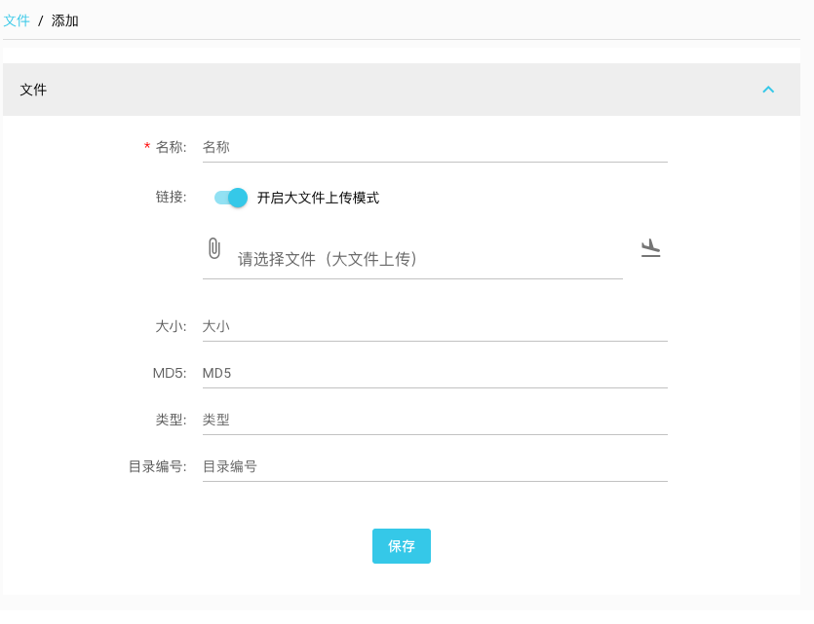Click 保存 to submit the form
814x624 pixels.
(401, 546)
